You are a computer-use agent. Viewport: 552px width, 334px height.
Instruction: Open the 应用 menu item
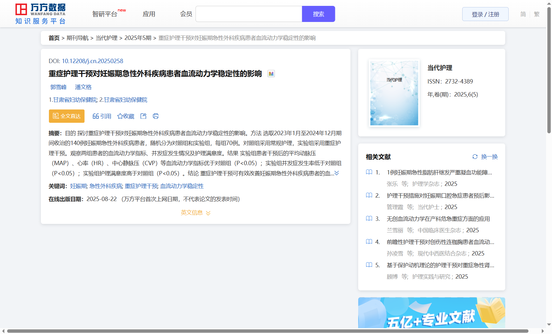point(149,14)
